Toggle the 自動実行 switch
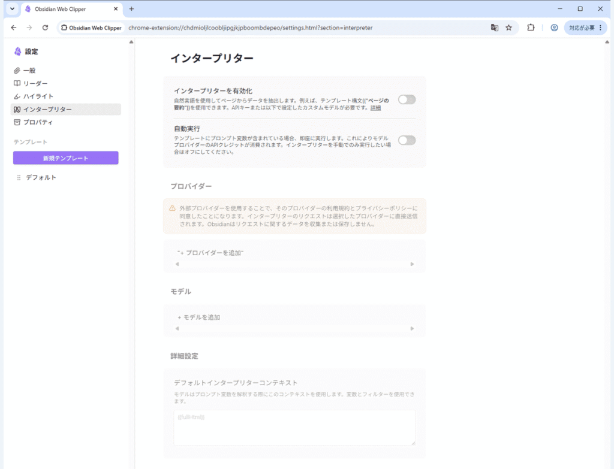Image resolution: width=614 pixels, height=469 pixels. coord(407,140)
